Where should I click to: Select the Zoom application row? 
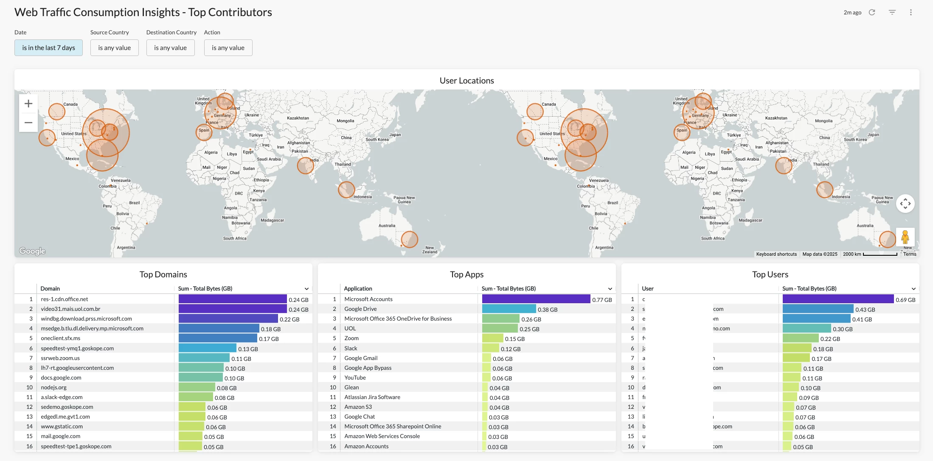pos(467,338)
